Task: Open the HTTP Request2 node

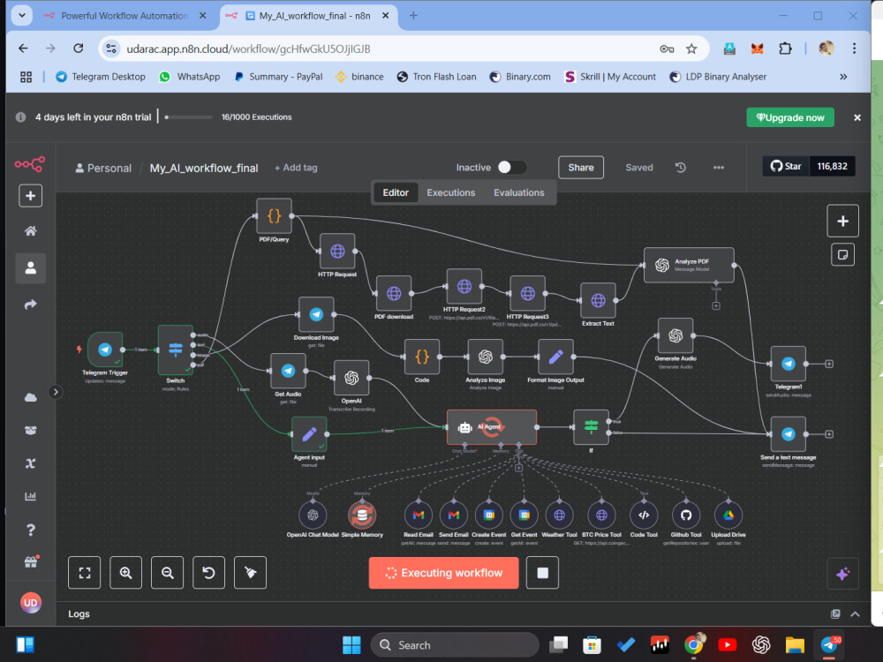Action: tap(464, 287)
